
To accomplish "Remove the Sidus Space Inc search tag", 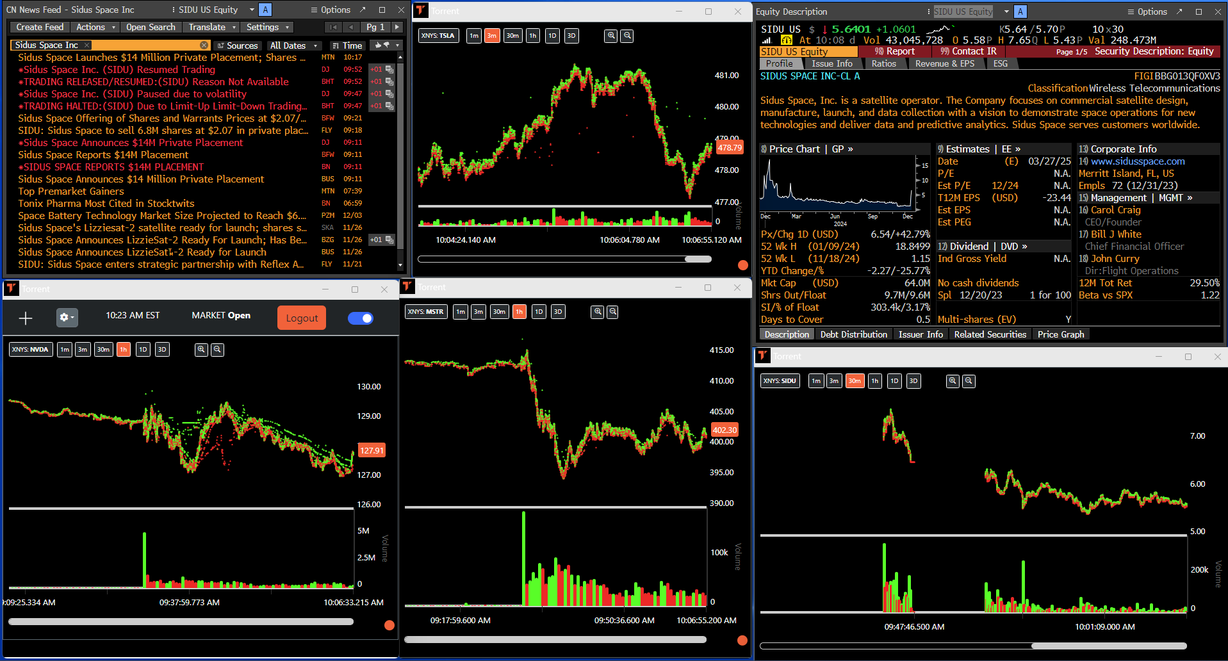I will tap(87, 45).
